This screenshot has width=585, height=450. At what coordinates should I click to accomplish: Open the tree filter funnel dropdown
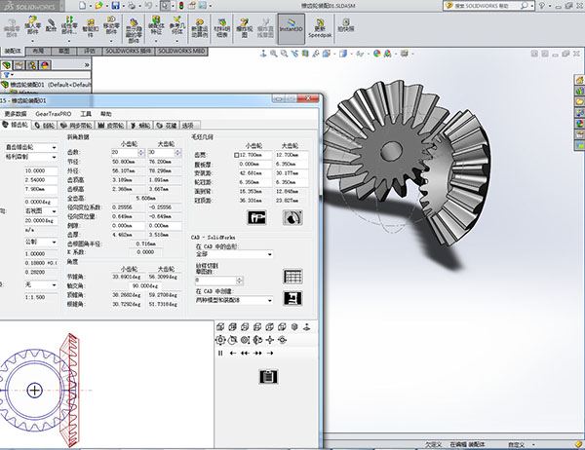8,75
